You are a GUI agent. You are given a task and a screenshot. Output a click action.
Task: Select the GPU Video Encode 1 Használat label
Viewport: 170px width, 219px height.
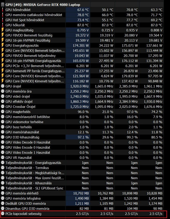(28, 152)
